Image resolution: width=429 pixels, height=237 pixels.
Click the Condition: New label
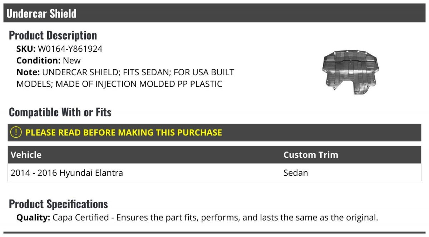(49, 60)
